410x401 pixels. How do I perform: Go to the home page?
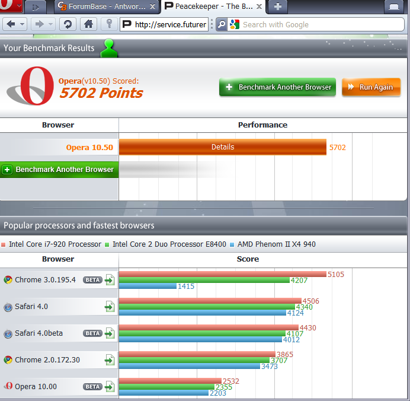click(88, 24)
